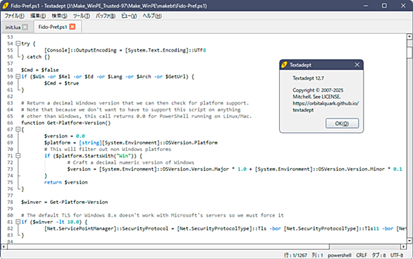Screen dimensions: 413x259
Task: Click vertical scrollbar down arrow
Action: [x=409, y=241]
